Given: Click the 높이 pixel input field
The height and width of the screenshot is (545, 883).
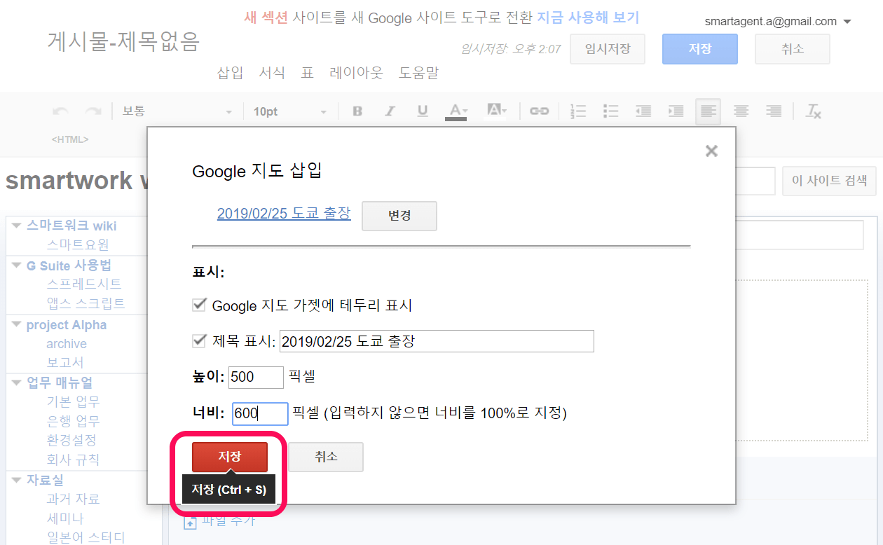Looking at the screenshot, I should [256, 377].
